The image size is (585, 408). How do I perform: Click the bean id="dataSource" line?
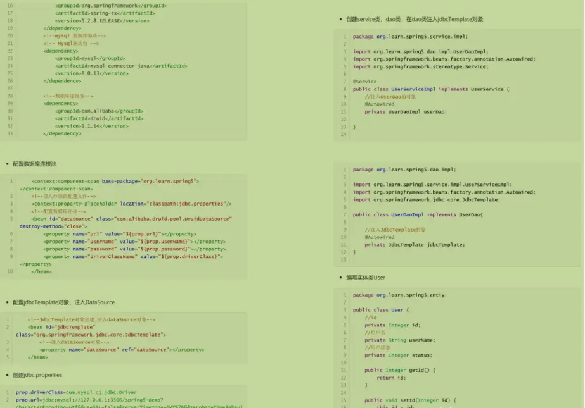tap(132, 218)
